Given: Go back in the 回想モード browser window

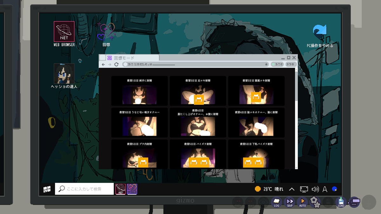Looking at the screenshot, I should [x=104, y=64].
